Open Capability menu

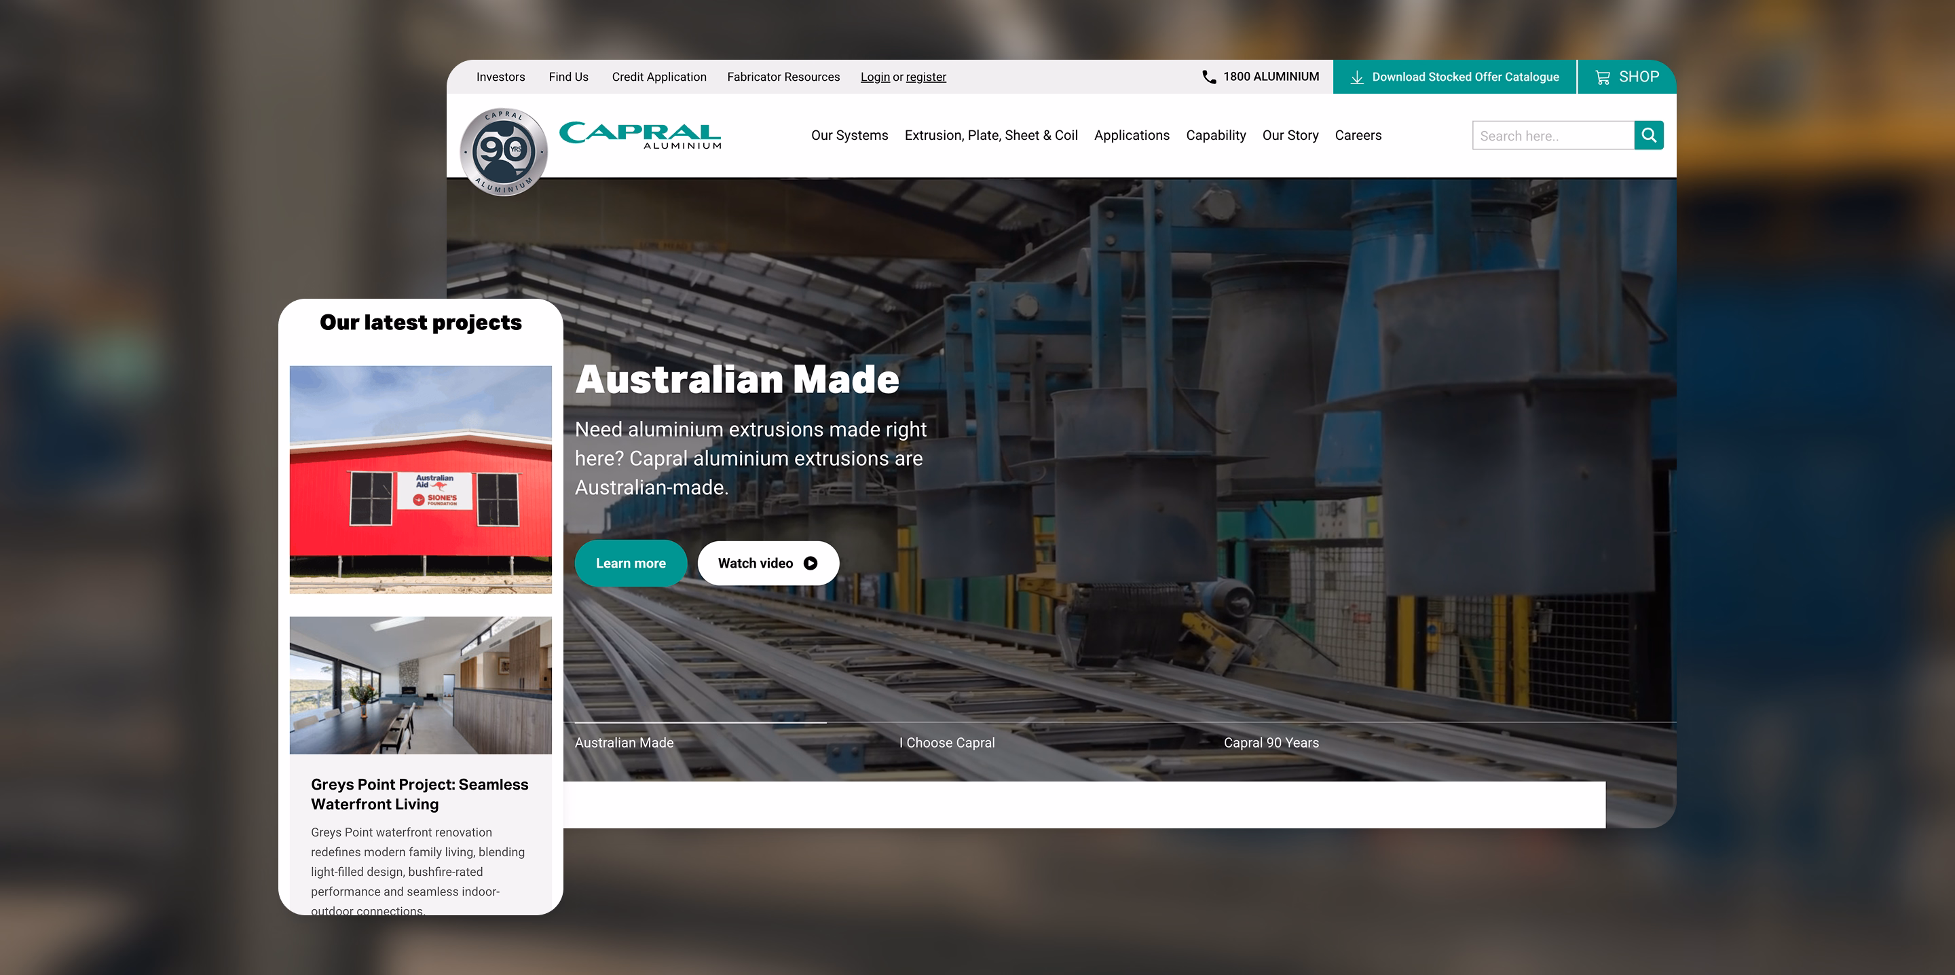[x=1216, y=135]
